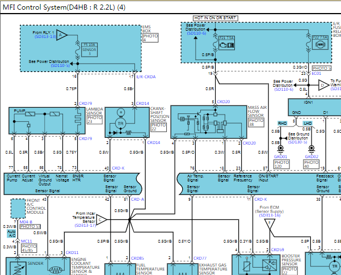
Task: Open SD110-6 link near connector D
Action: (284, 89)
